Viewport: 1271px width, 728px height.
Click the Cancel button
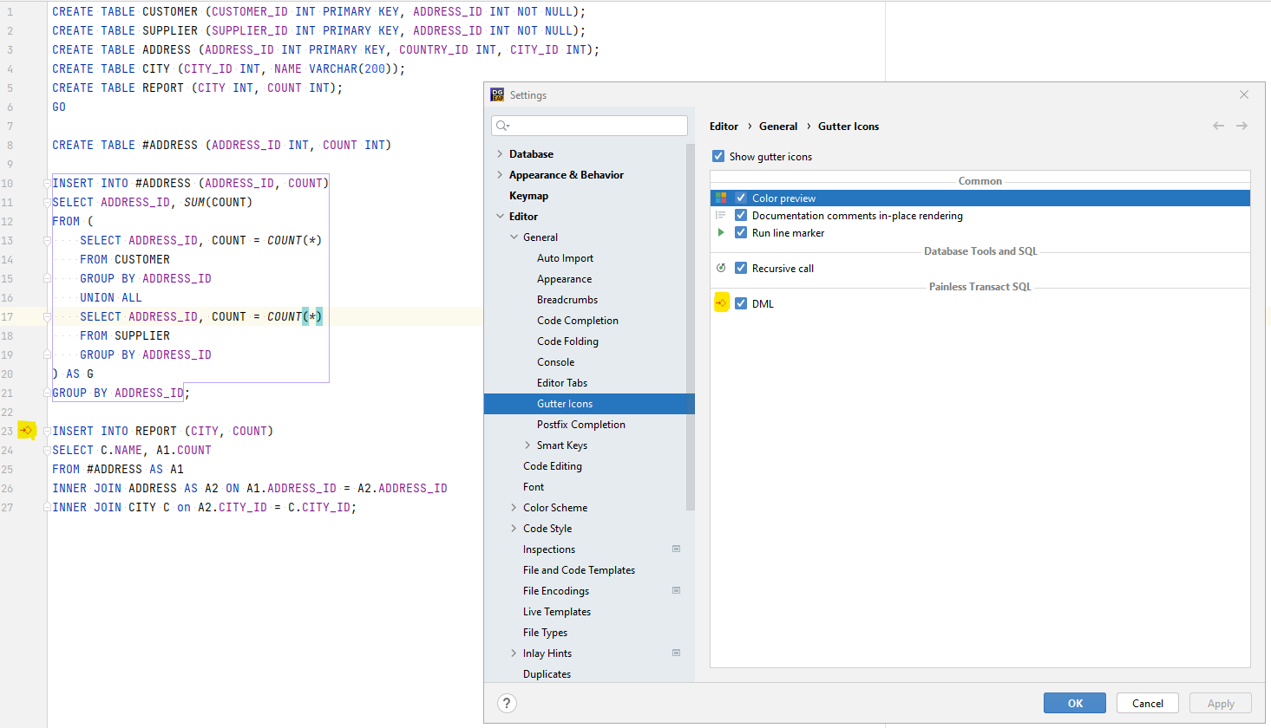pos(1148,703)
